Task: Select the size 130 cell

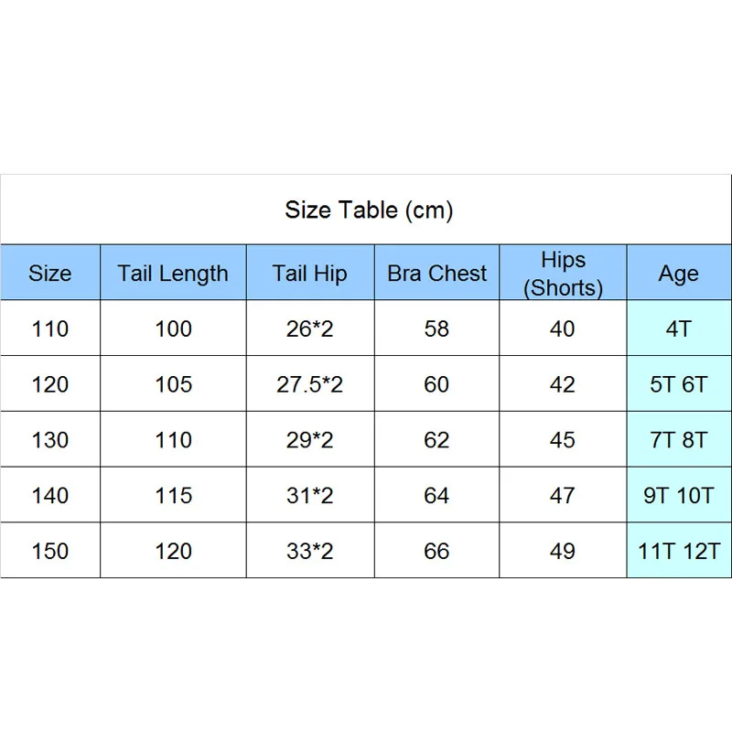Action: [x=50, y=439]
